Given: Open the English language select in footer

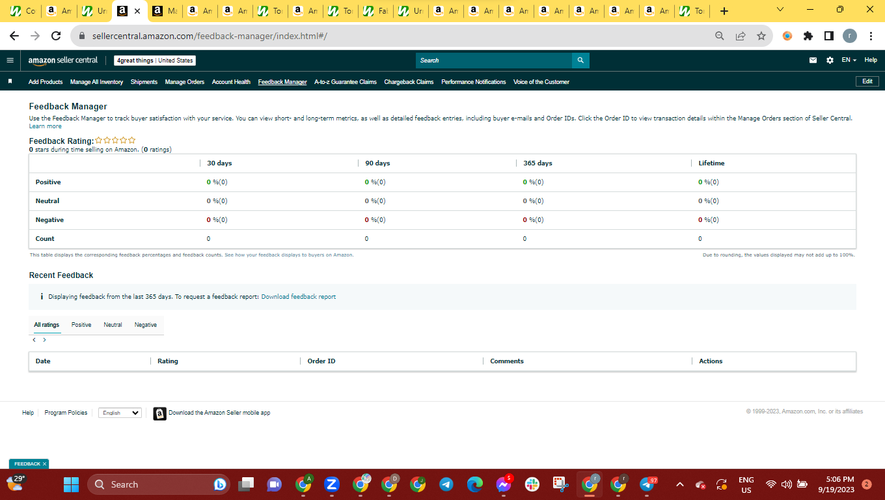Looking at the screenshot, I should point(120,413).
